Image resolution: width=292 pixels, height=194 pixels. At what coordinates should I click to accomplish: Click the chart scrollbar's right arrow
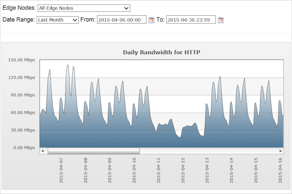click(281, 151)
